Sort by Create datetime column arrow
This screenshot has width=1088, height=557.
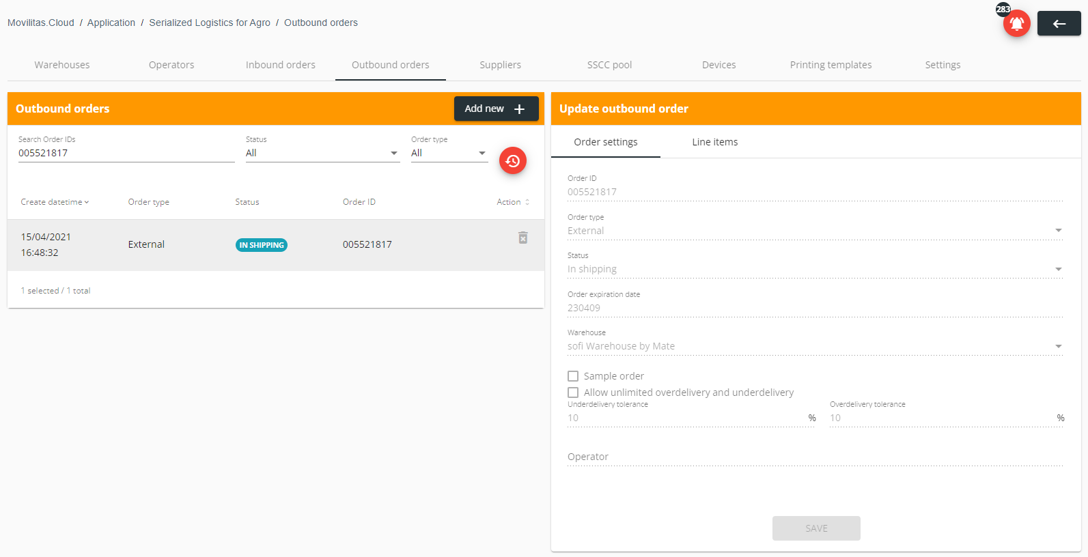tap(87, 202)
